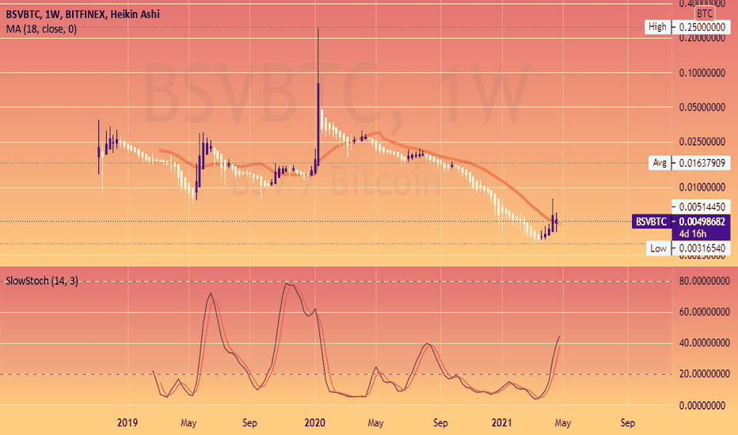Click the BSVBTC, 1W, BITFINEX, Heikin Ashi title
This screenshot has height=435, width=738.
(x=83, y=14)
